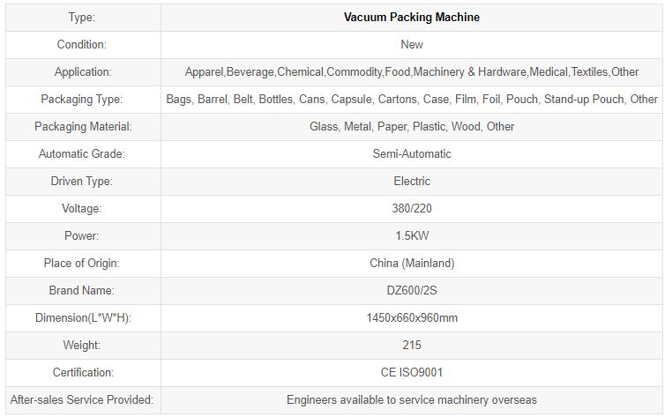665x417 pixels.
Task: Click the 'Glass, Metal, Paper' materials value
Action: pos(411,126)
